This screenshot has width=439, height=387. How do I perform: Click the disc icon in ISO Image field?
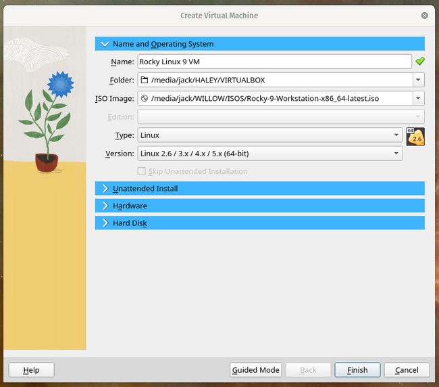pos(144,98)
